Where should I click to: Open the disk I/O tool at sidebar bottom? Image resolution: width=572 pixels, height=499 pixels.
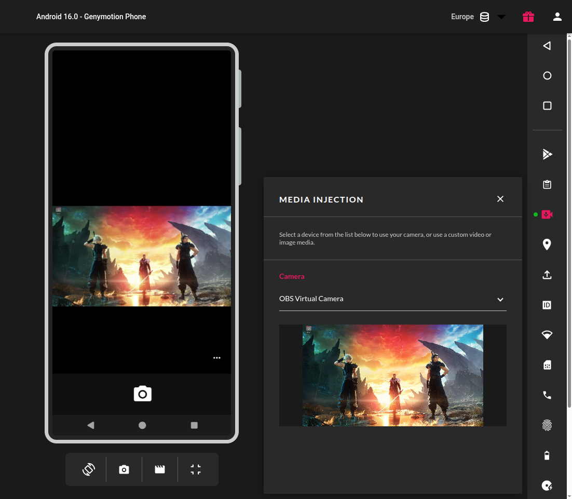pyautogui.click(x=547, y=485)
